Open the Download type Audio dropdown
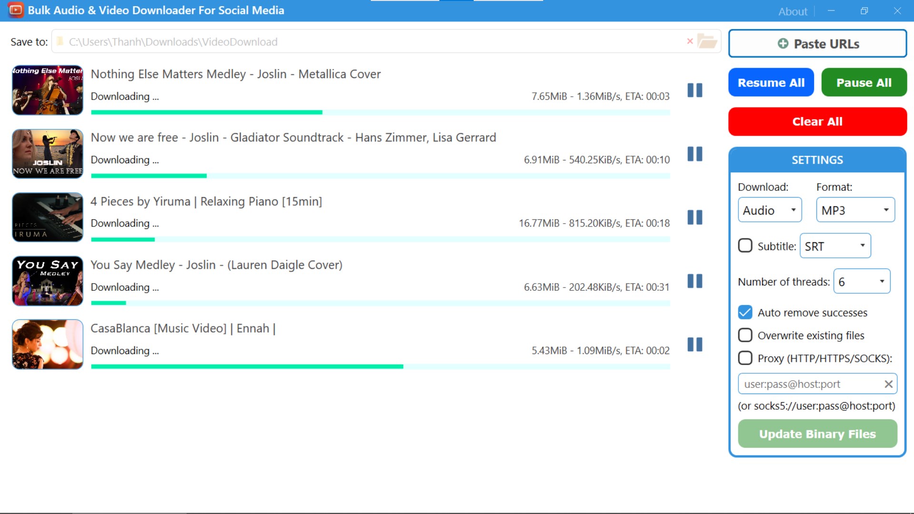The height and width of the screenshot is (514, 914). [769, 210]
